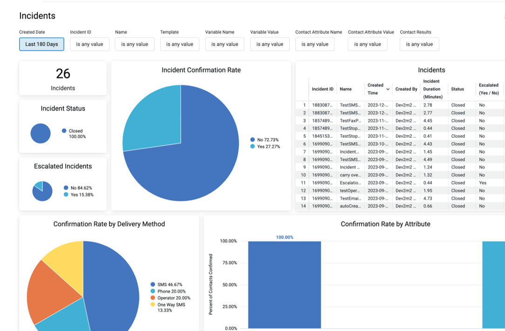Click the 4.73 duration cell
This screenshot has width=505, height=331.
click(428, 198)
